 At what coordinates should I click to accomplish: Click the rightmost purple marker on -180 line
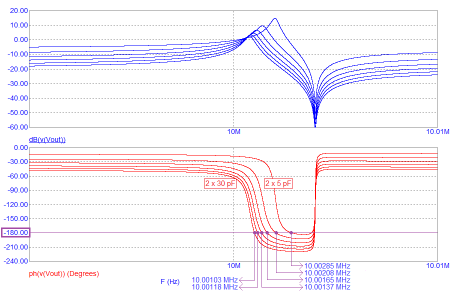(291, 232)
